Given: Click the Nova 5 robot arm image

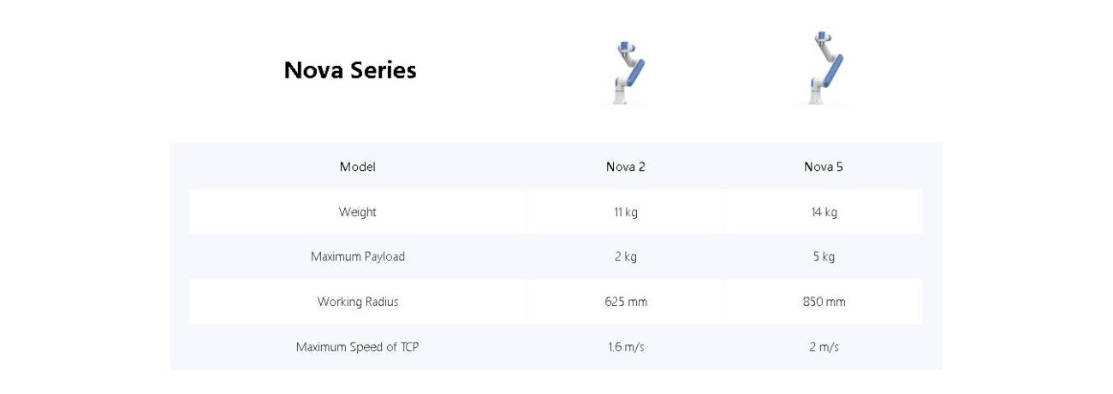Looking at the screenshot, I should pos(824,68).
